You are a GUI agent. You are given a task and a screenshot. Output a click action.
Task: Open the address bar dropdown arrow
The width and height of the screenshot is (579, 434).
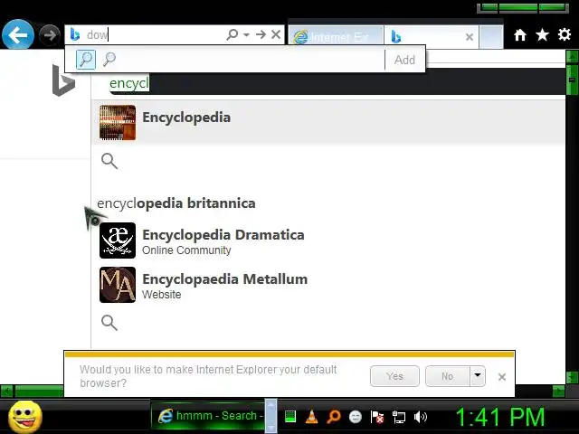tap(246, 34)
